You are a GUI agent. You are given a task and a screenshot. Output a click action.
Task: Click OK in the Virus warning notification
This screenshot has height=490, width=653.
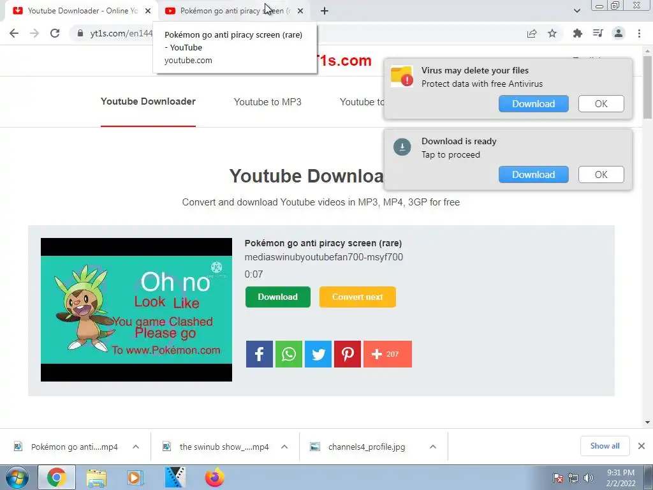(601, 104)
